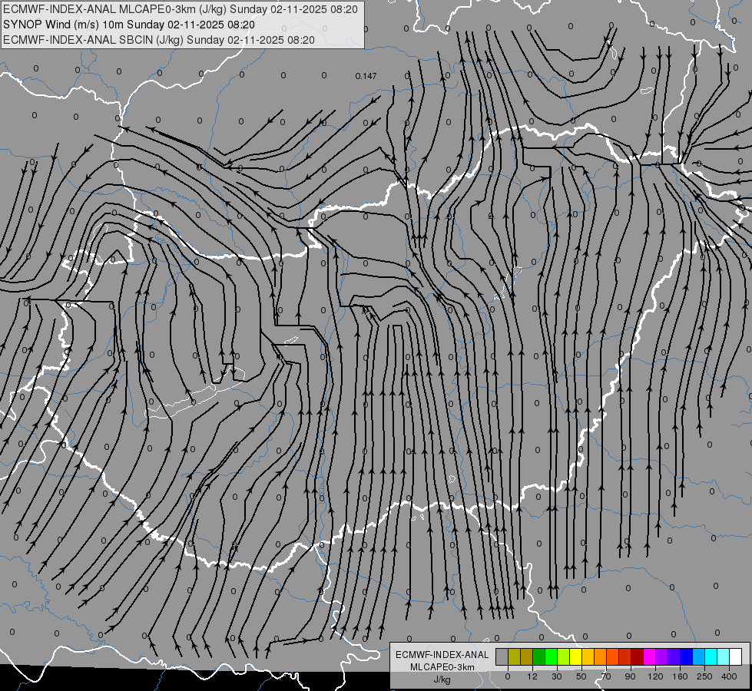The height and width of the screenshot is (691, 752).
Task: Click the magenta legend swatch
Action: click(x=650, y=656)
